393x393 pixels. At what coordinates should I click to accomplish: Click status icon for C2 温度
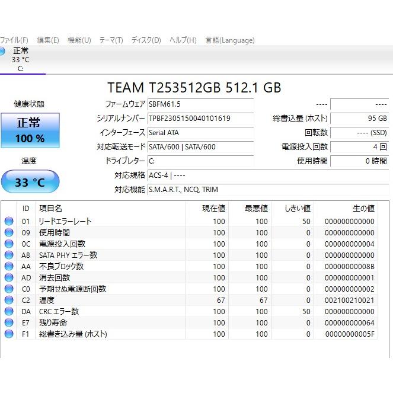coord(9,301)
